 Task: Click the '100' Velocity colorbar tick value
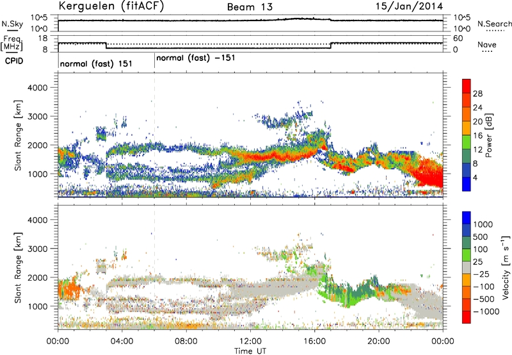480,249
